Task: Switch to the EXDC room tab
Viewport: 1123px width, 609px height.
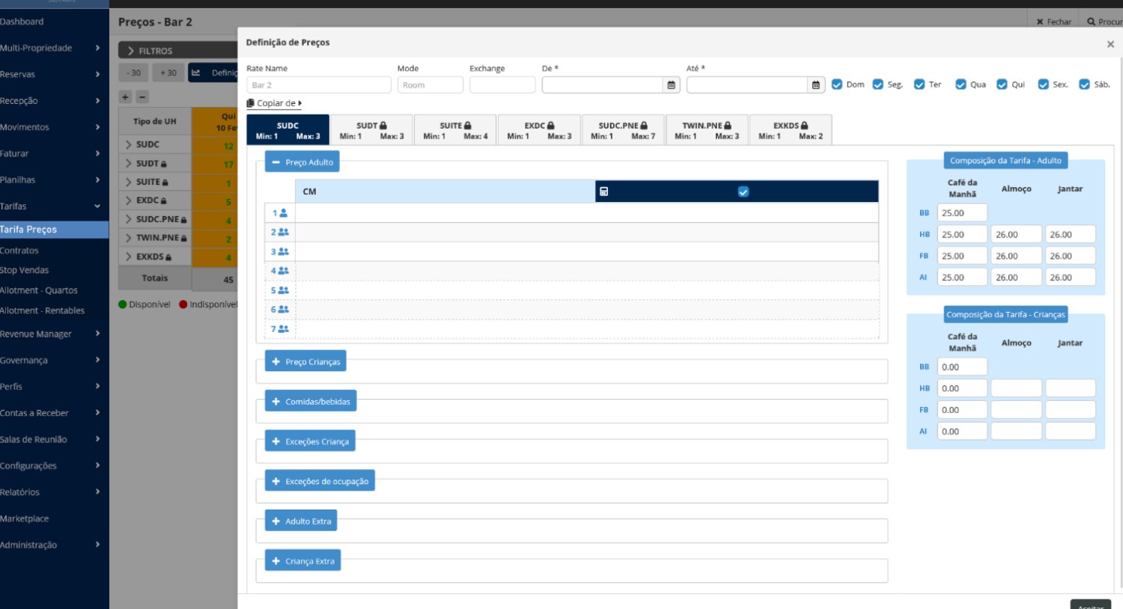Action: coord(539,130)
